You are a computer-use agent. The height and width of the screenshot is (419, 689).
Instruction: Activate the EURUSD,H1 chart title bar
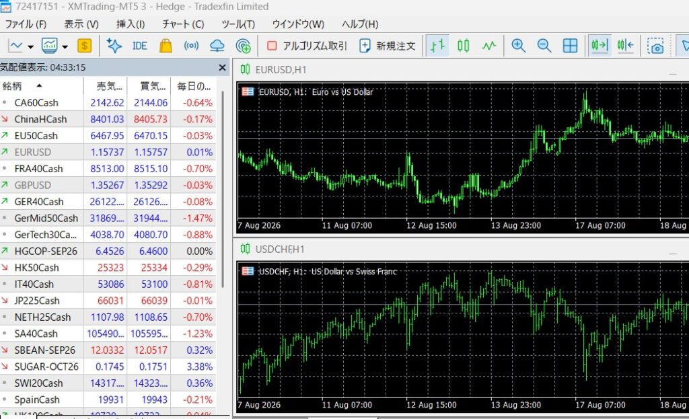460,69
